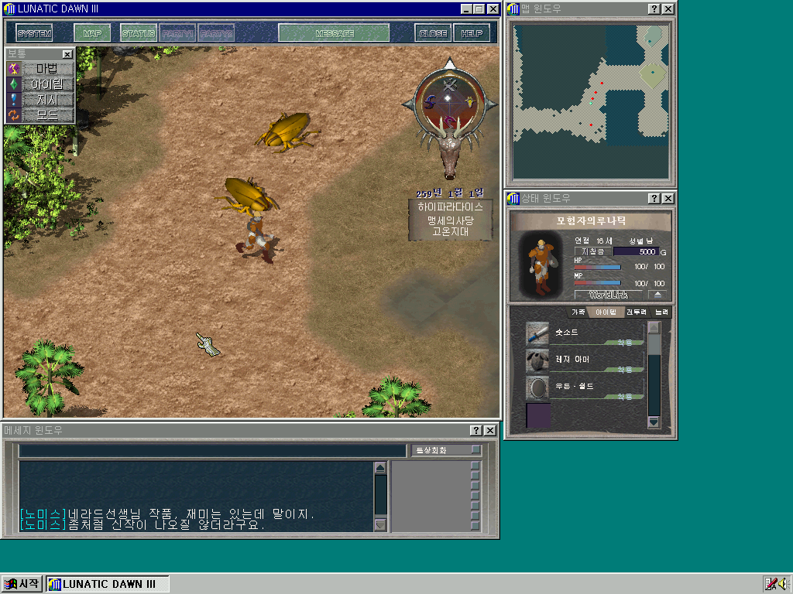Click the Wooden Shield (우든·쉴드) item icon
793x594 pixels.
tap(537, 387)
